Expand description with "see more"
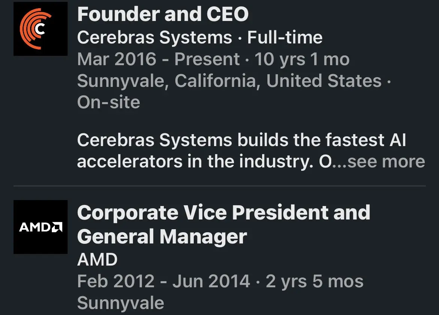 386,161
